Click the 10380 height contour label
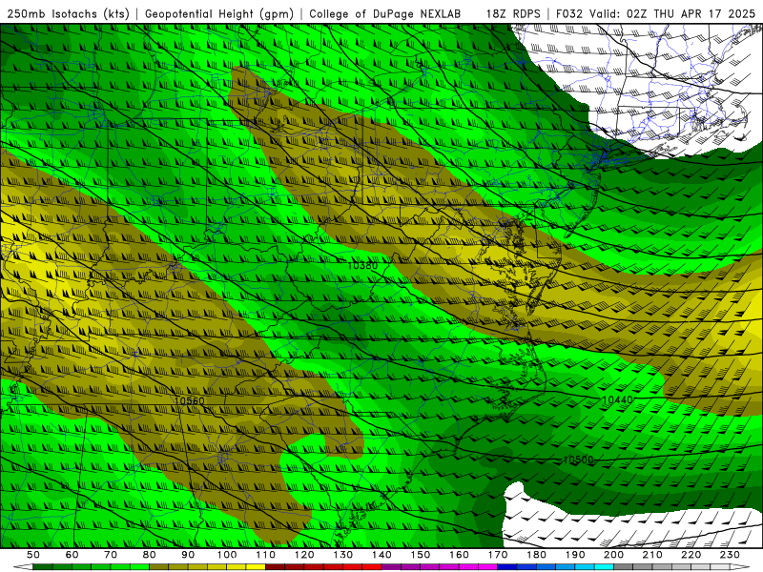The width and height of the screenshot is (763, 572). [x=362, y=266]
